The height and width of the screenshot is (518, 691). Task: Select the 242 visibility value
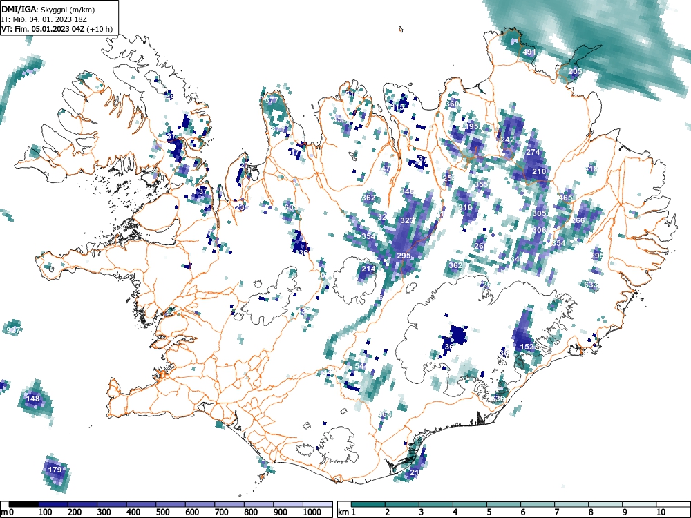508,140
